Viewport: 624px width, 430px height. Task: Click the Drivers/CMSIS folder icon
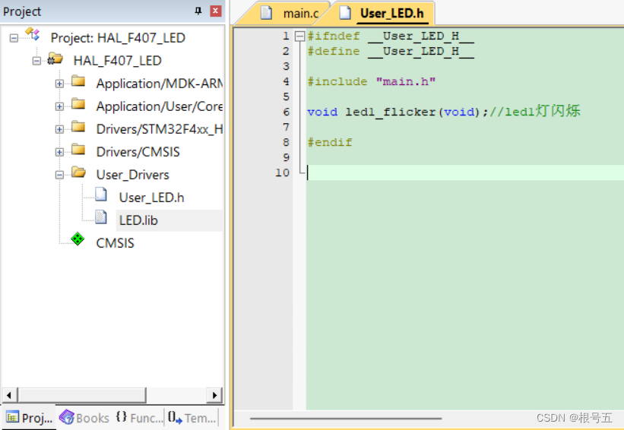(78, 150)
